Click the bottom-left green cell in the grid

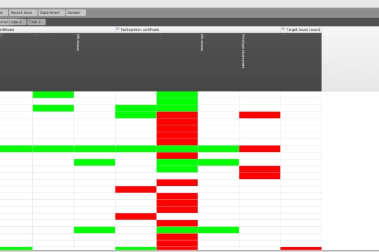pyautogui.click(x=16, y=249)
